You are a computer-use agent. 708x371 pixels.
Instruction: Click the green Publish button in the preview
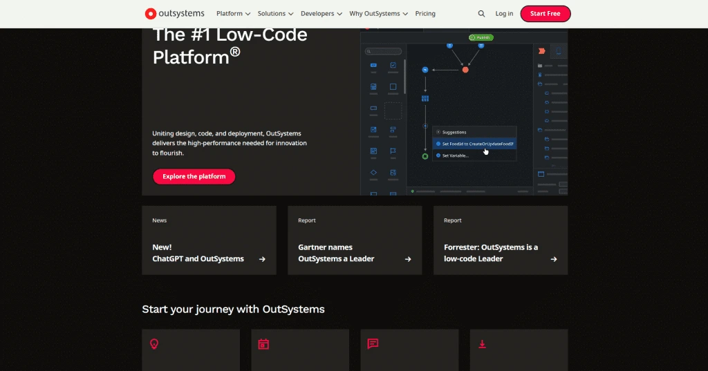pos(481,37)
